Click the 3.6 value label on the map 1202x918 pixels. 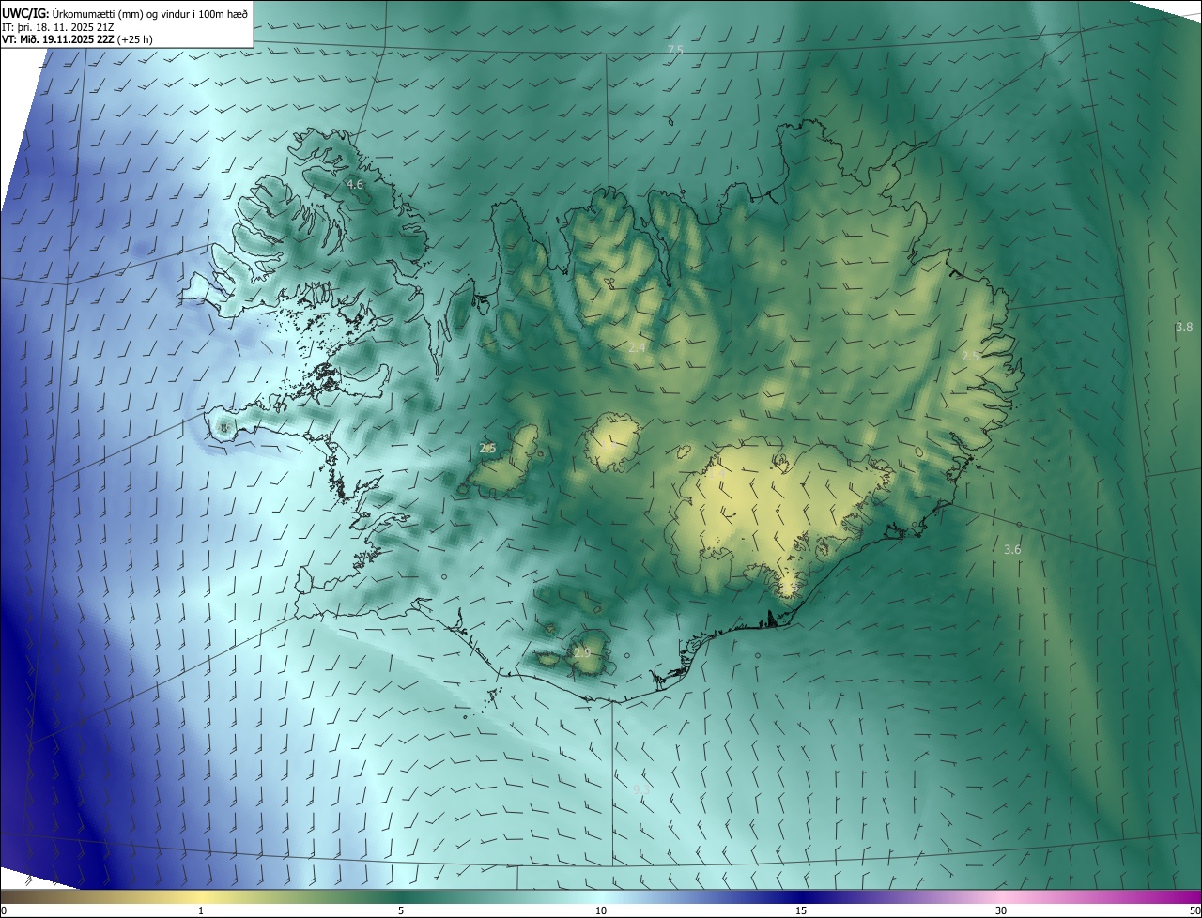pyautogui.click(x=1011, y=550)
